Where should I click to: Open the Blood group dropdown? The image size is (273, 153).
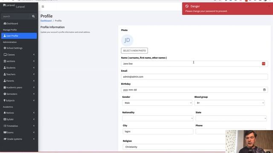pos(229,103)
